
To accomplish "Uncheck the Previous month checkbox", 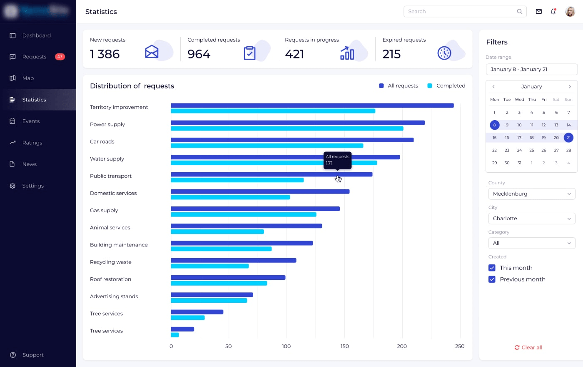I will tap(492, 279).
